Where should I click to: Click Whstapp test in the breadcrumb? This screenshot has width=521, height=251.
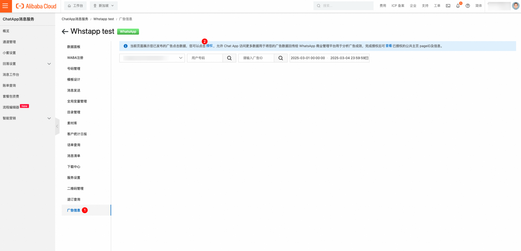pyautogui.click(x=104, y=19)
